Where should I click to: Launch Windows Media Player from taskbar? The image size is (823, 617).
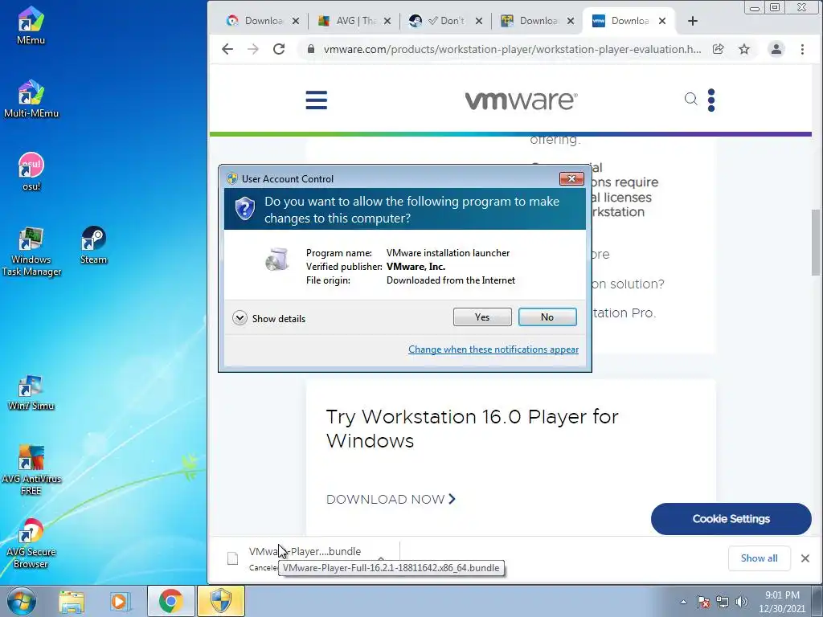pos(119,601)
